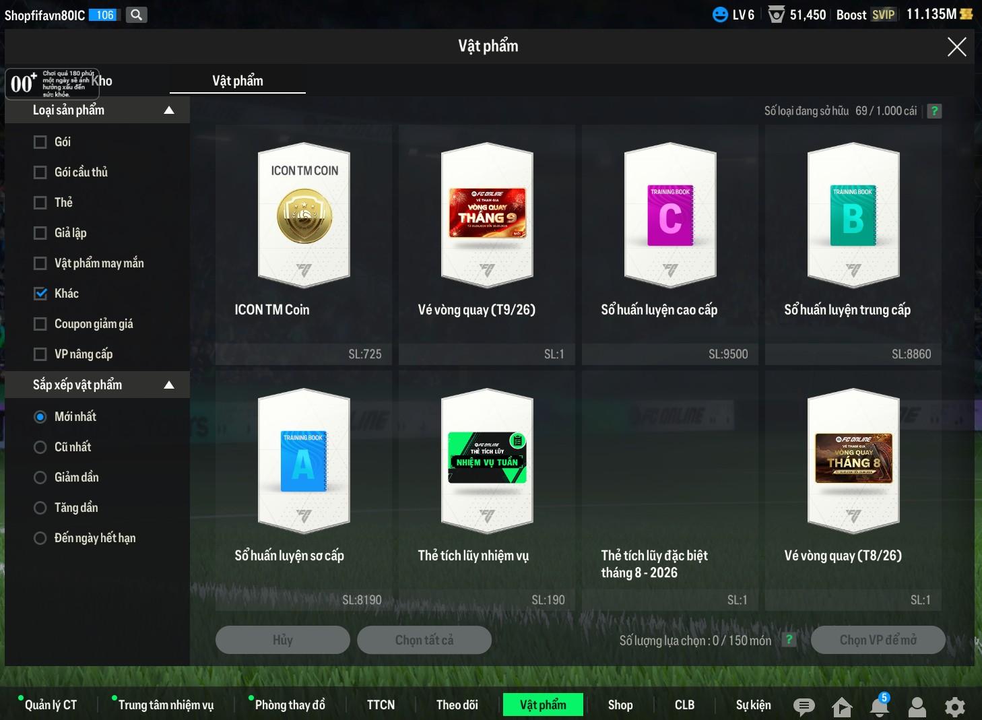Screen dimensions: 982x720
Task: Open help icon next to owned count
Action: pos(934,111)
